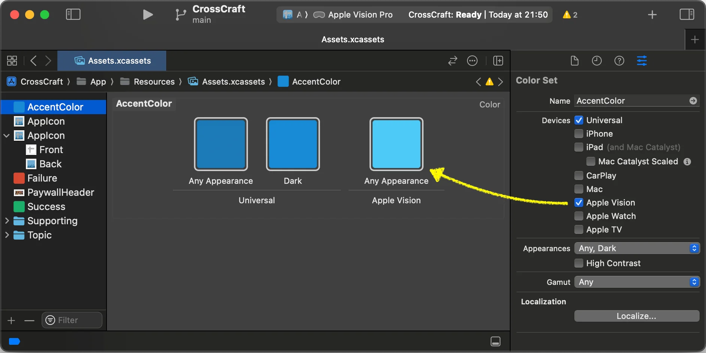
Task: Toggle the inspector panel on the right
Action: (686, 15)
